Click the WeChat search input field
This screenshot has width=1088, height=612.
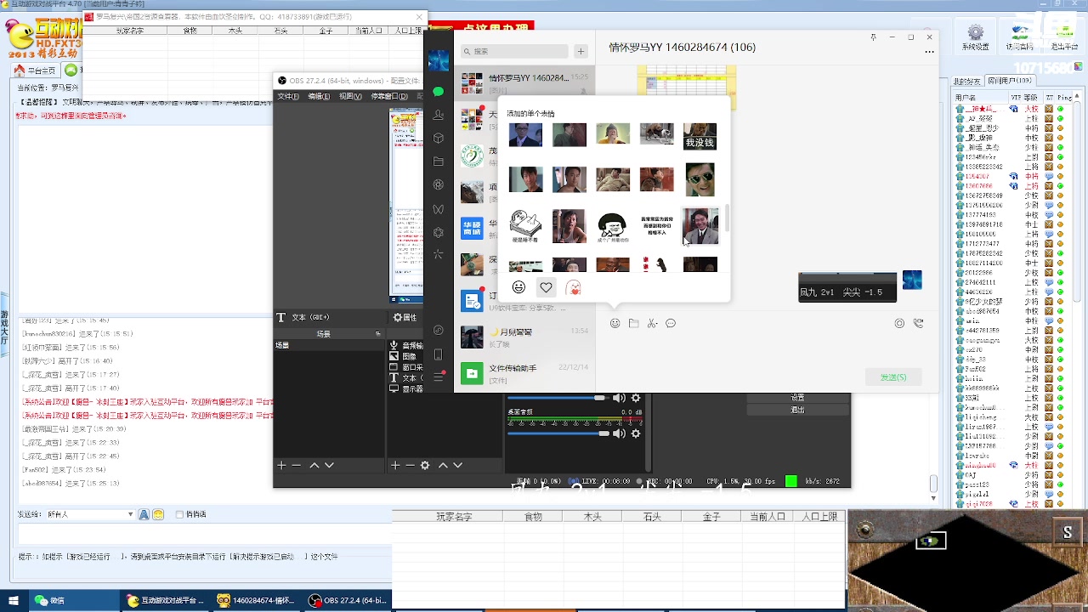[x=514, y=51]
